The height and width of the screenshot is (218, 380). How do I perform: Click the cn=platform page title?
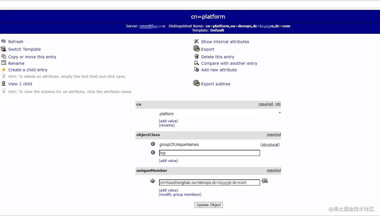(x=208, y=17)
